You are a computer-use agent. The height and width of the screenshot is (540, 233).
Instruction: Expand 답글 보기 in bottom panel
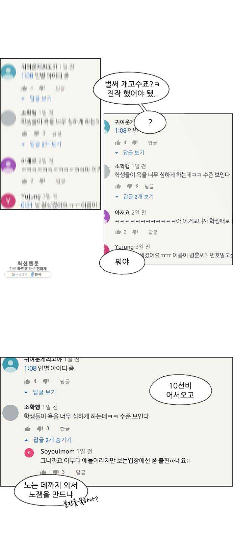tap(40, 392)
